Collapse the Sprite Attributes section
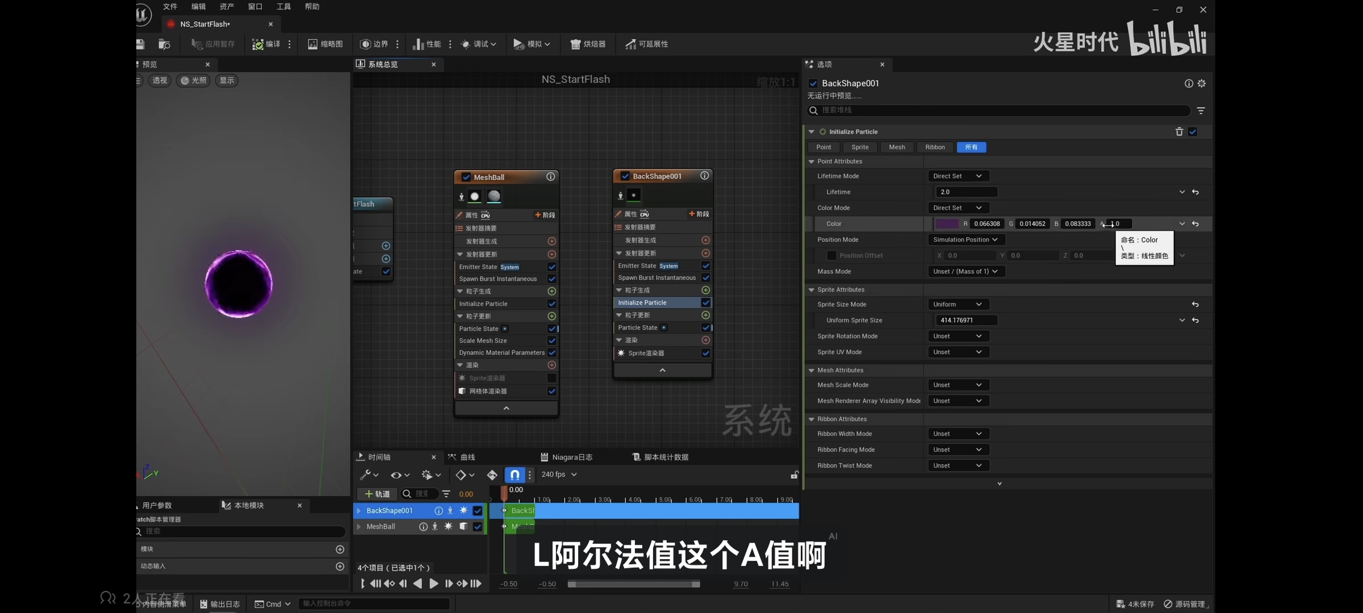Image resolution: width=1363 pixels, height=613 pixels. tap(812, 289)
